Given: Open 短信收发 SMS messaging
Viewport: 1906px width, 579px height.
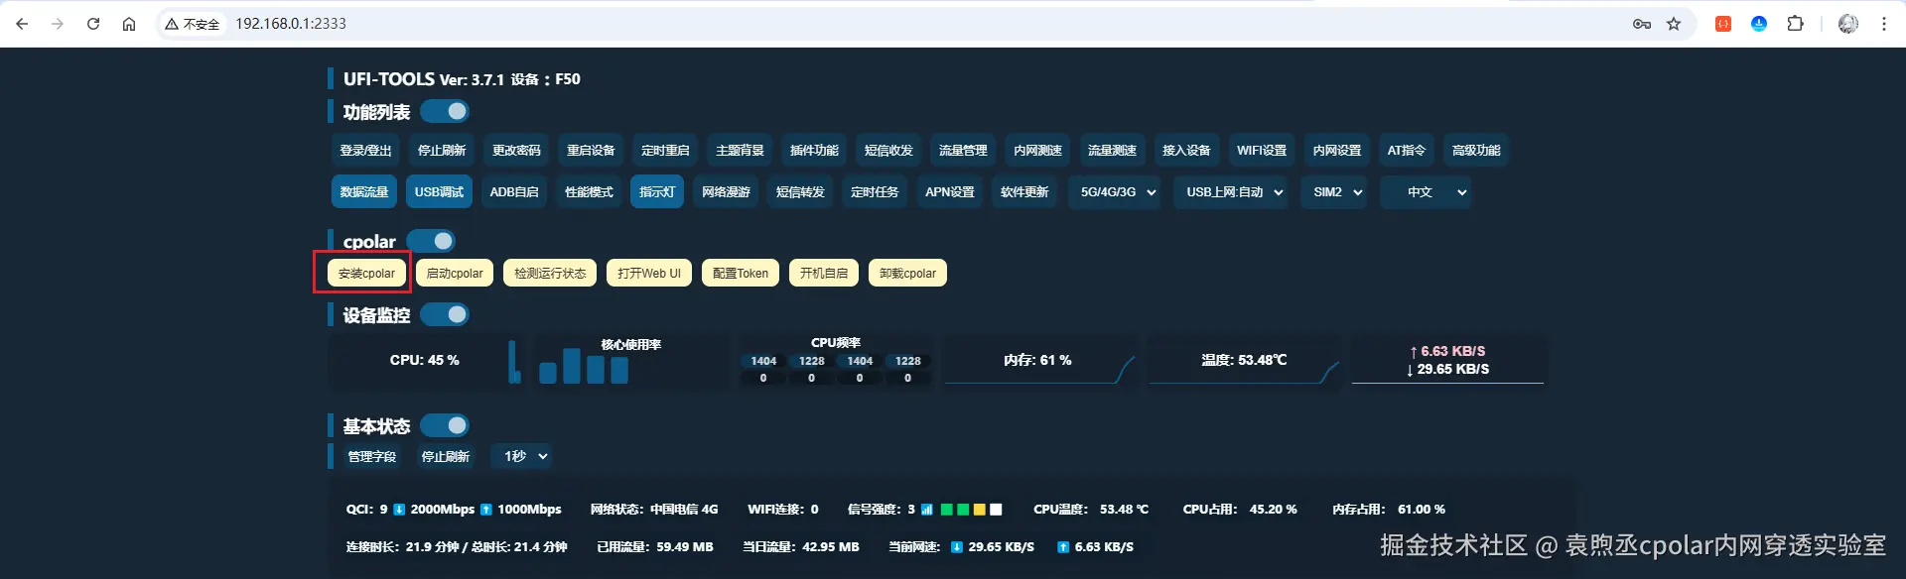Looking at the screenshot, I should click(888, 150).
